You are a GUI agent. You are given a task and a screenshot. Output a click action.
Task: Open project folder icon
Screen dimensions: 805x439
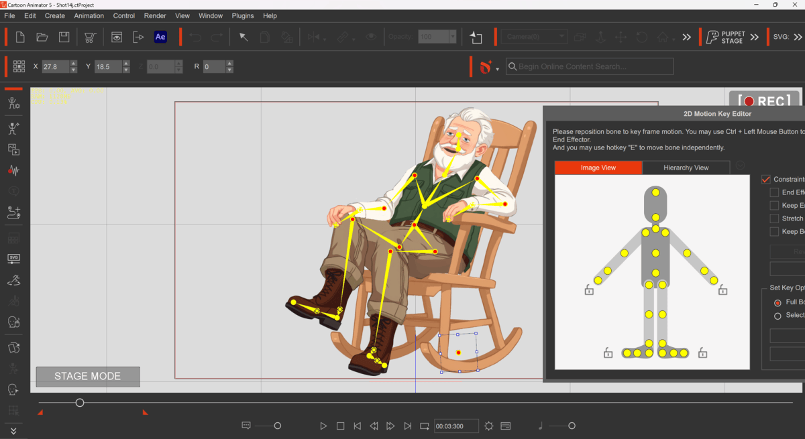42,37
